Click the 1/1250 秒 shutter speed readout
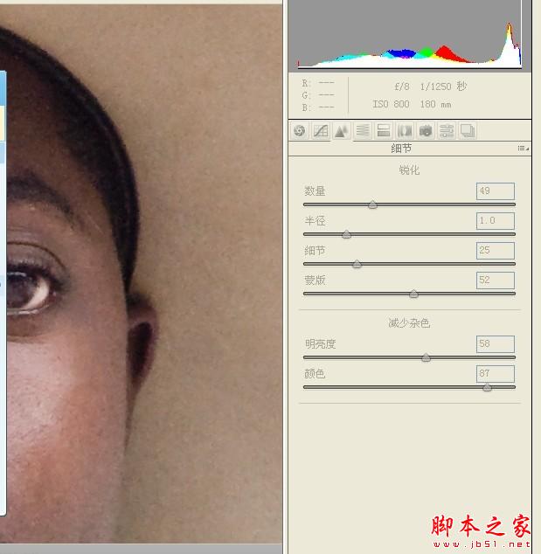541x554 pixels. [x=443, y=87]
